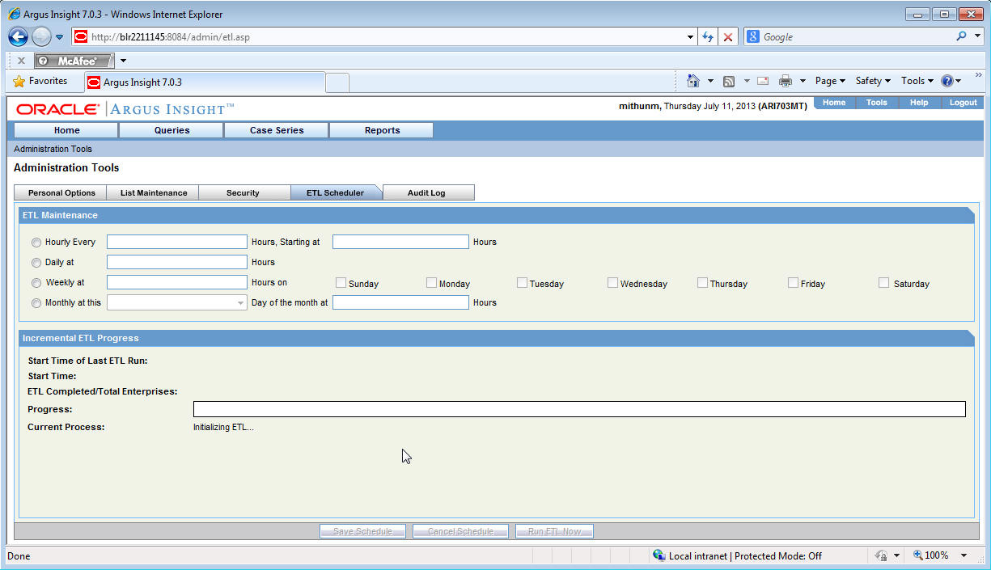991x570 pixels.
Task: Click the Starting at hours field
Action: pos(400,242)
